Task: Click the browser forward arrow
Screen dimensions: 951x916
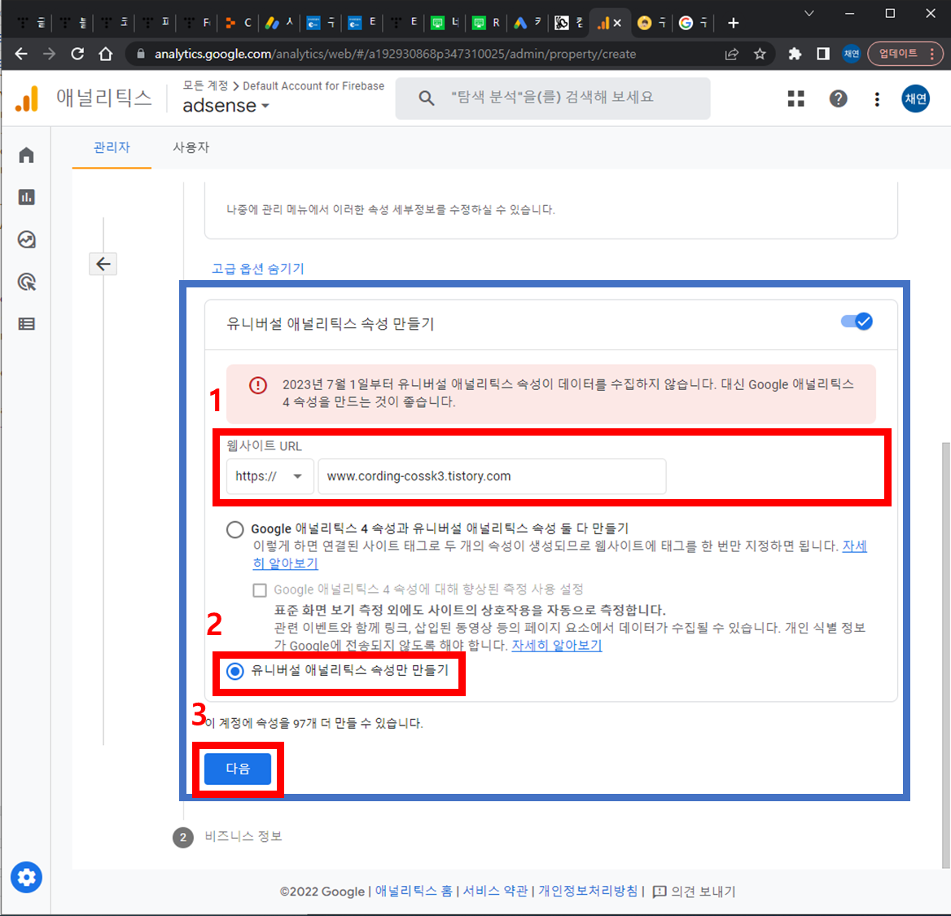Action: [x=49, y=54]
